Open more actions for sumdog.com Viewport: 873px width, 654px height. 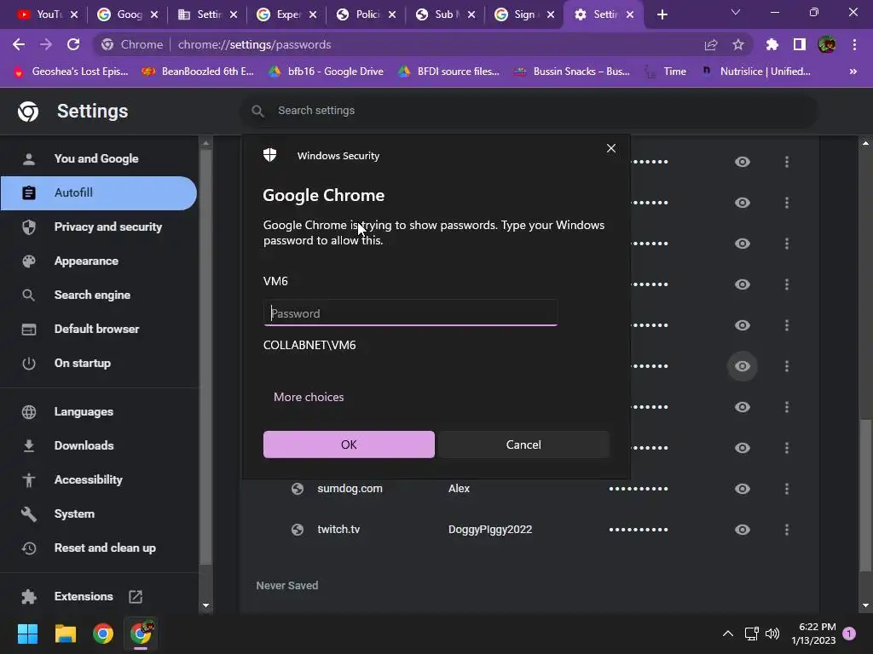coord(787,489)
